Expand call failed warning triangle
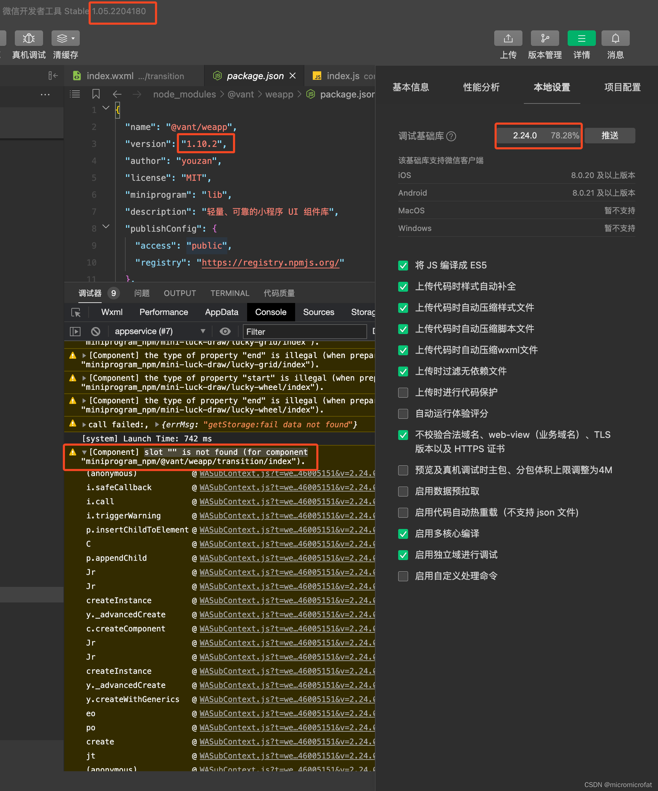The width and height of the screenshot is (658, 791). tap(84, 424)
